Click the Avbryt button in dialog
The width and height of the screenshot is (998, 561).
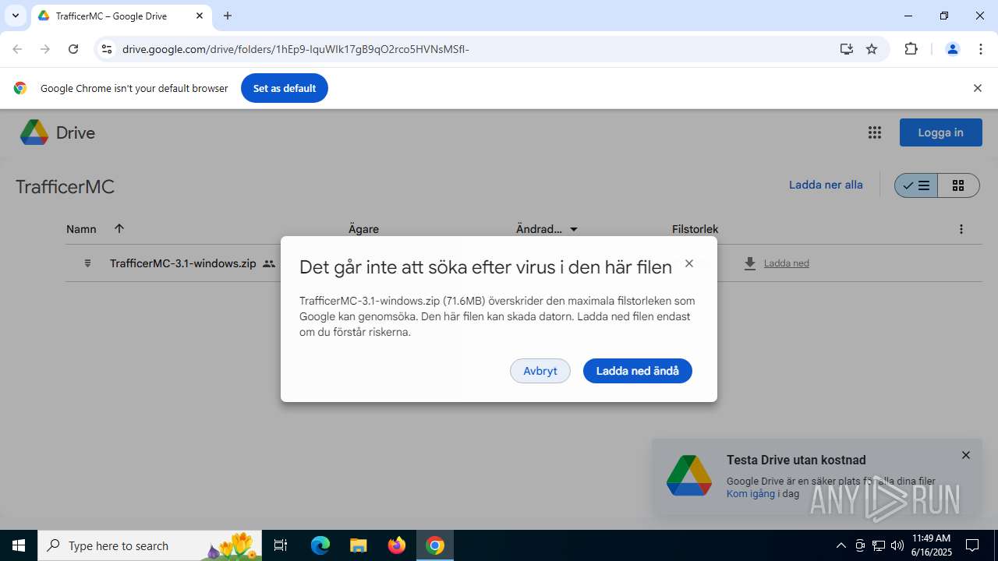(540, 371)
